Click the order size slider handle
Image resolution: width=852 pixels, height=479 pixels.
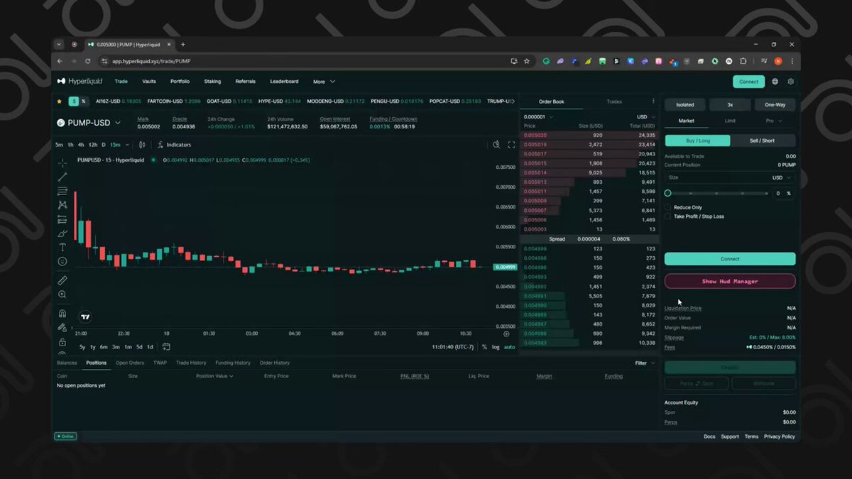tap(667, 193)
